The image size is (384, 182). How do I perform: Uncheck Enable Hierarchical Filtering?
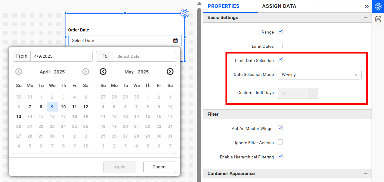coord(280,156)
